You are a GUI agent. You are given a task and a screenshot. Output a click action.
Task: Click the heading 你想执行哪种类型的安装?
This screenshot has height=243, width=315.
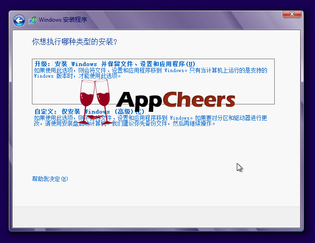[x=74, y=42]
